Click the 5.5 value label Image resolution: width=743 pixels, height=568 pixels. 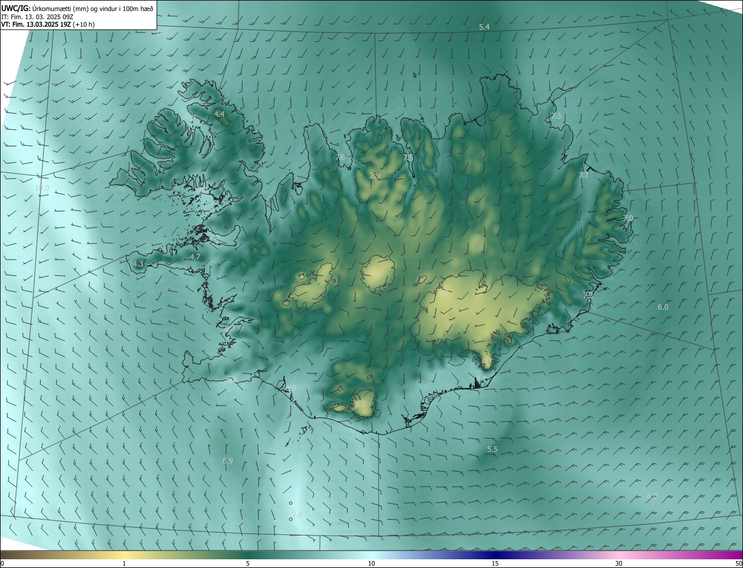coord(492,450)
